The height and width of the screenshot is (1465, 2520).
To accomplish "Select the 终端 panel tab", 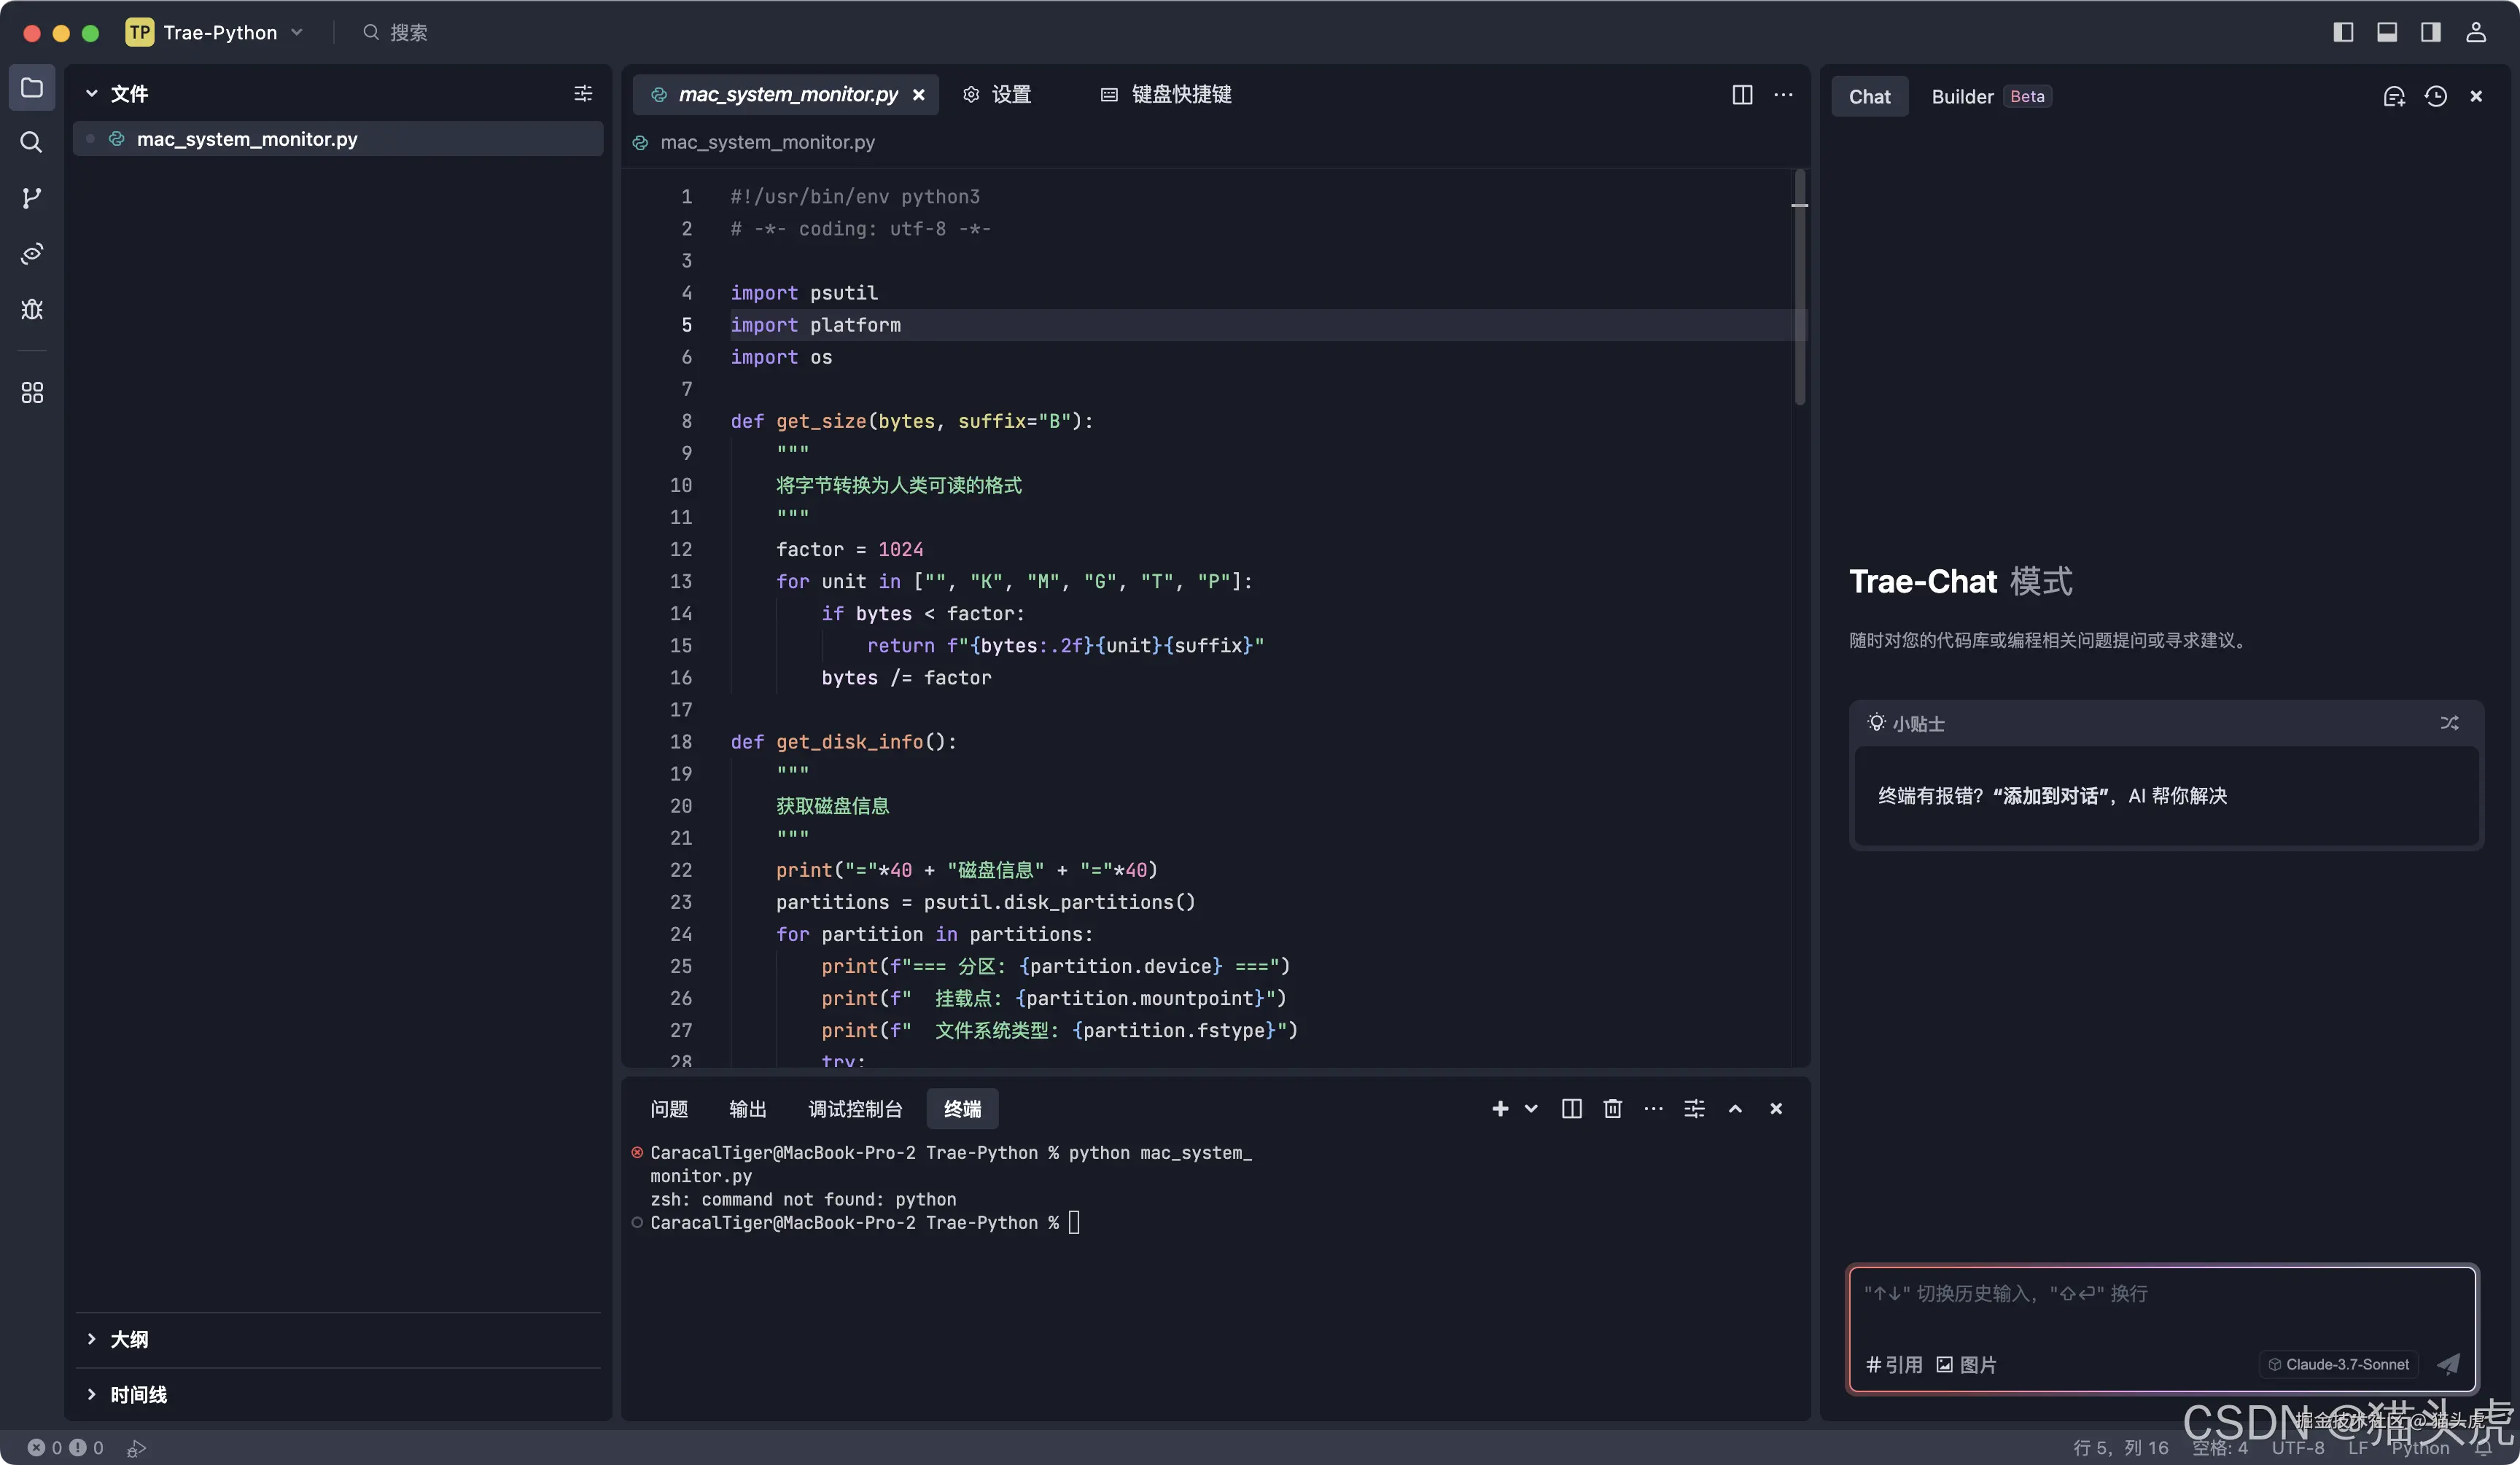I will (x=962, y=1109).
